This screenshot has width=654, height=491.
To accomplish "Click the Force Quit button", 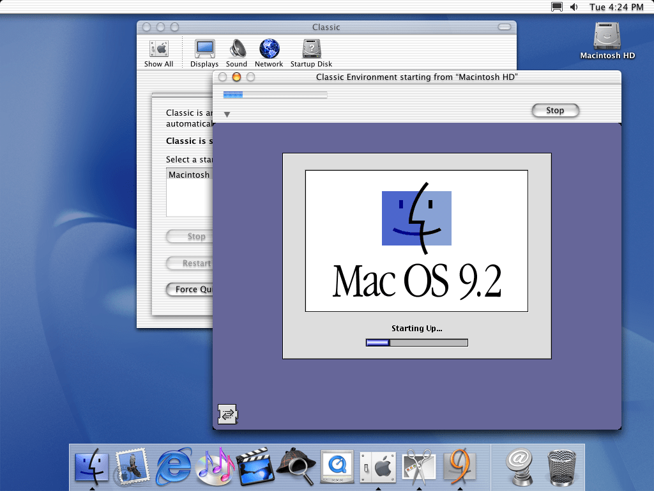I will (x=189, y=290).
